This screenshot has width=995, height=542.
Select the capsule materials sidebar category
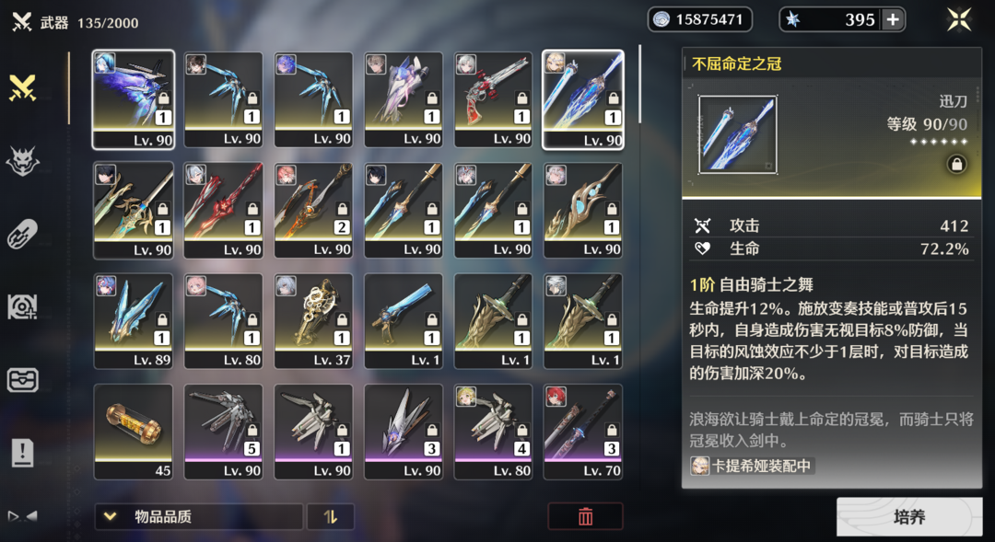click(23, 235)
